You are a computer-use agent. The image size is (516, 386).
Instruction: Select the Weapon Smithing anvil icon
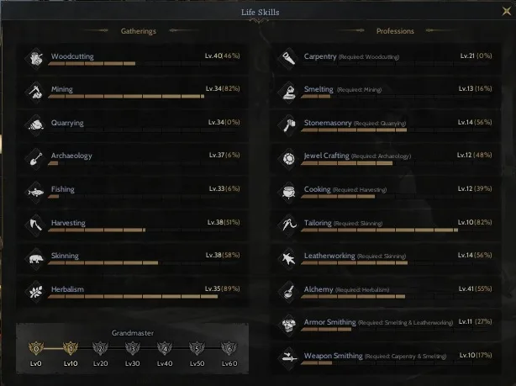point(288,358)
